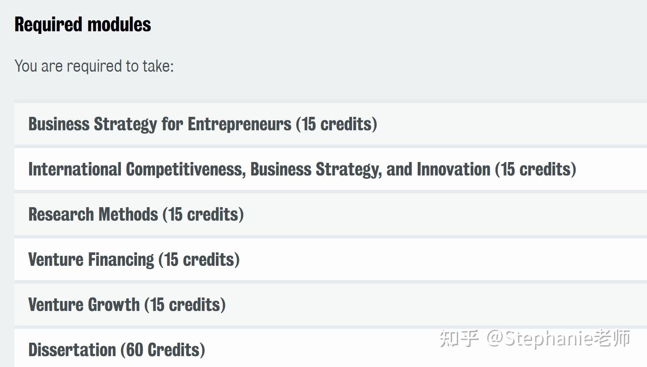Click "(15 credits)" after the word Innovation
The width and height of the screenshot is (647, 367).
536,169
